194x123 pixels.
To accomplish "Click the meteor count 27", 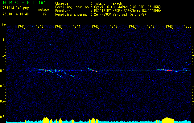I will pos(45,14).
